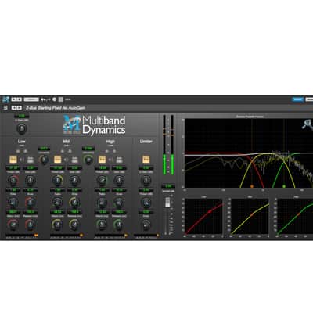Viewport: 313px width, 313px height.
Task: Click the green Mid/High crossover handle on the graph
Action: click(284, 186)
